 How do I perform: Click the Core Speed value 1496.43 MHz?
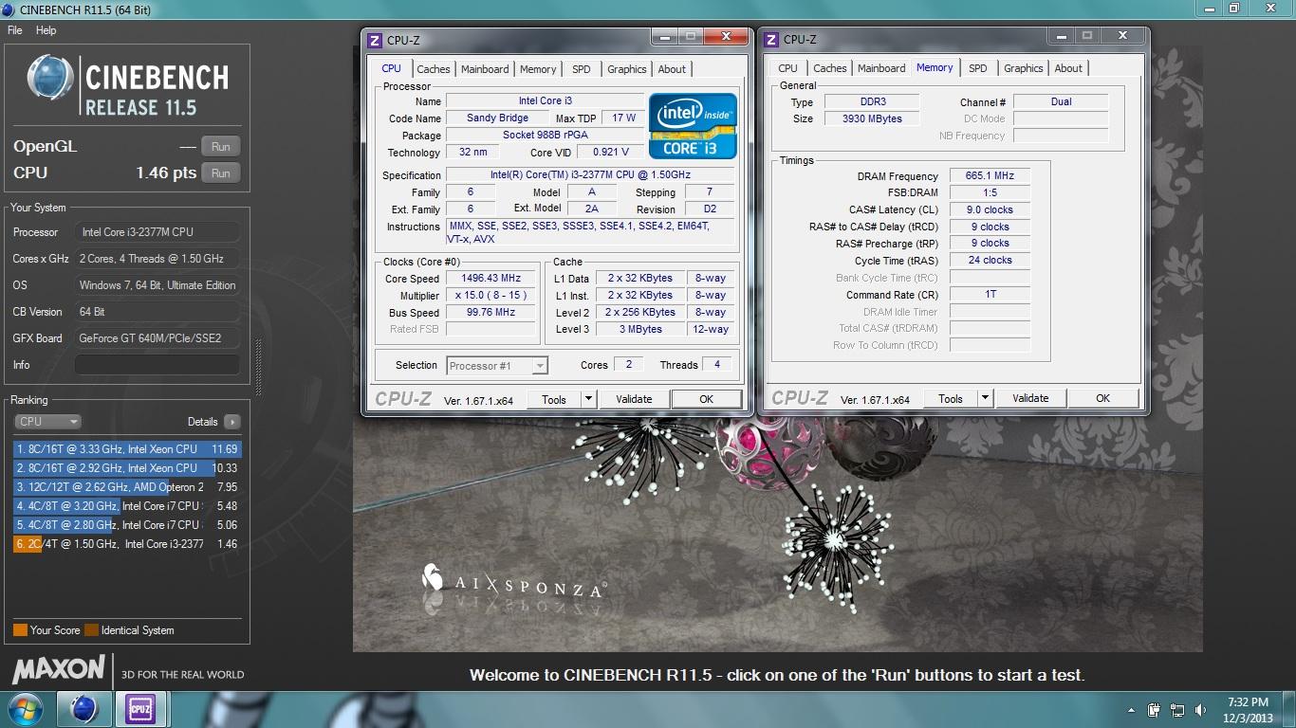pyautogui.click(x=491, y=279)
